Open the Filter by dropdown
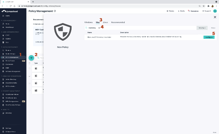The height and width of the screenshot is (134, 219). point(202,28)
